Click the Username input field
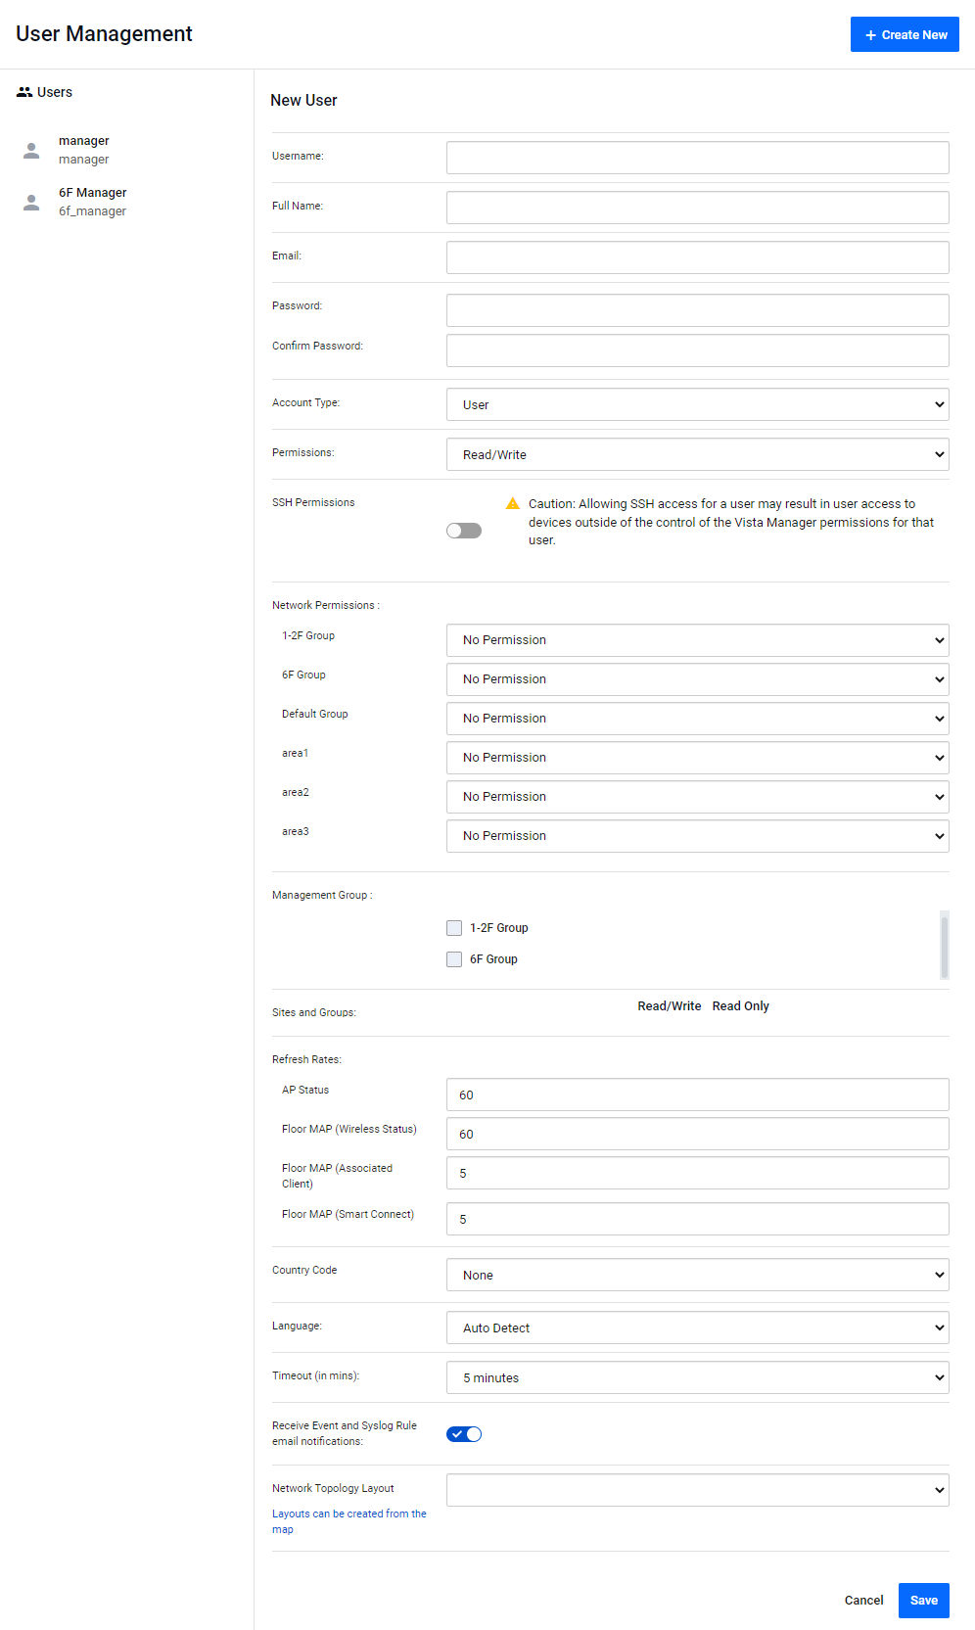Viewport: 975px width, 1630px height. [697, 158]
